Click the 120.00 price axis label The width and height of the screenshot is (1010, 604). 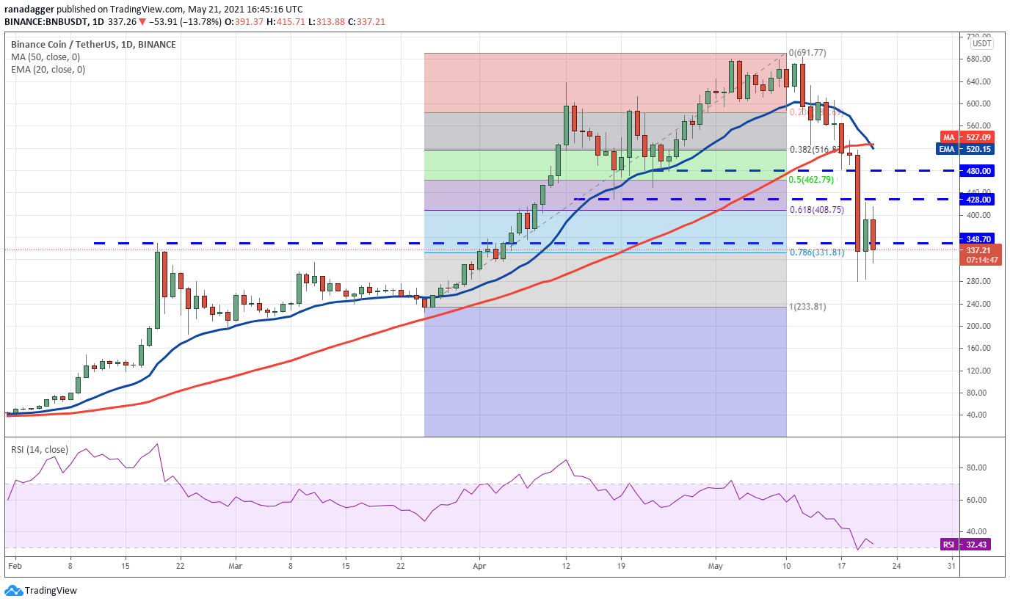[980, 371]
